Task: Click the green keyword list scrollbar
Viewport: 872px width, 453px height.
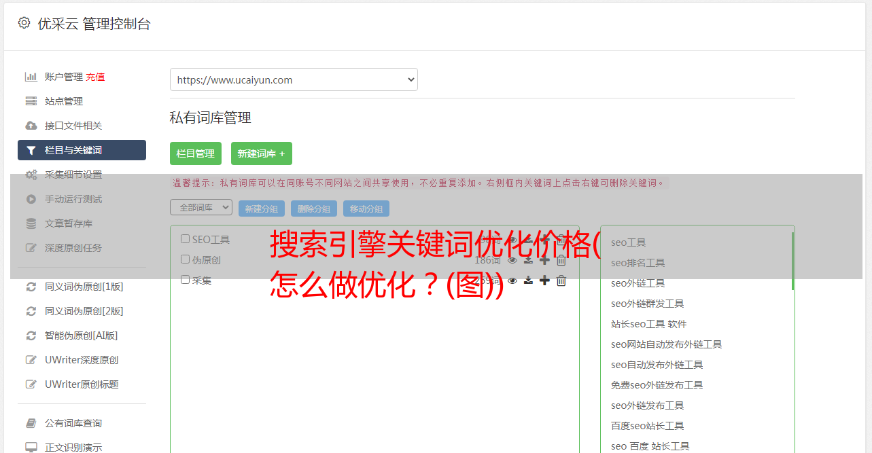Action: click(x=792, y=261)
